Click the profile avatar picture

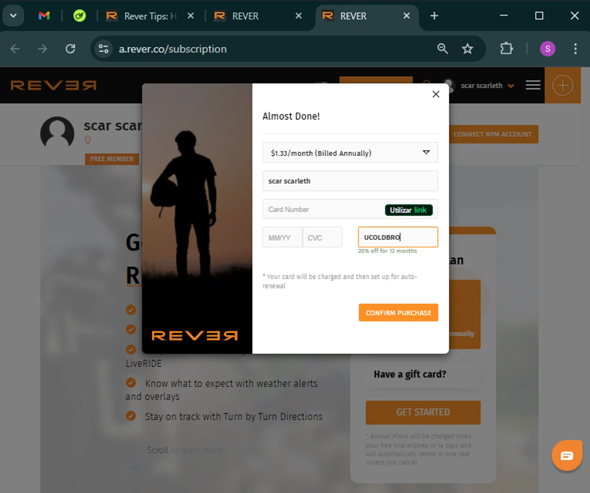pyautogui.click(x=57, y=133)
